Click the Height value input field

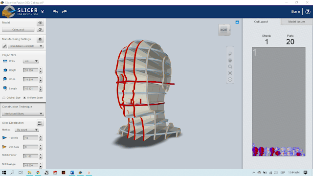30,70
